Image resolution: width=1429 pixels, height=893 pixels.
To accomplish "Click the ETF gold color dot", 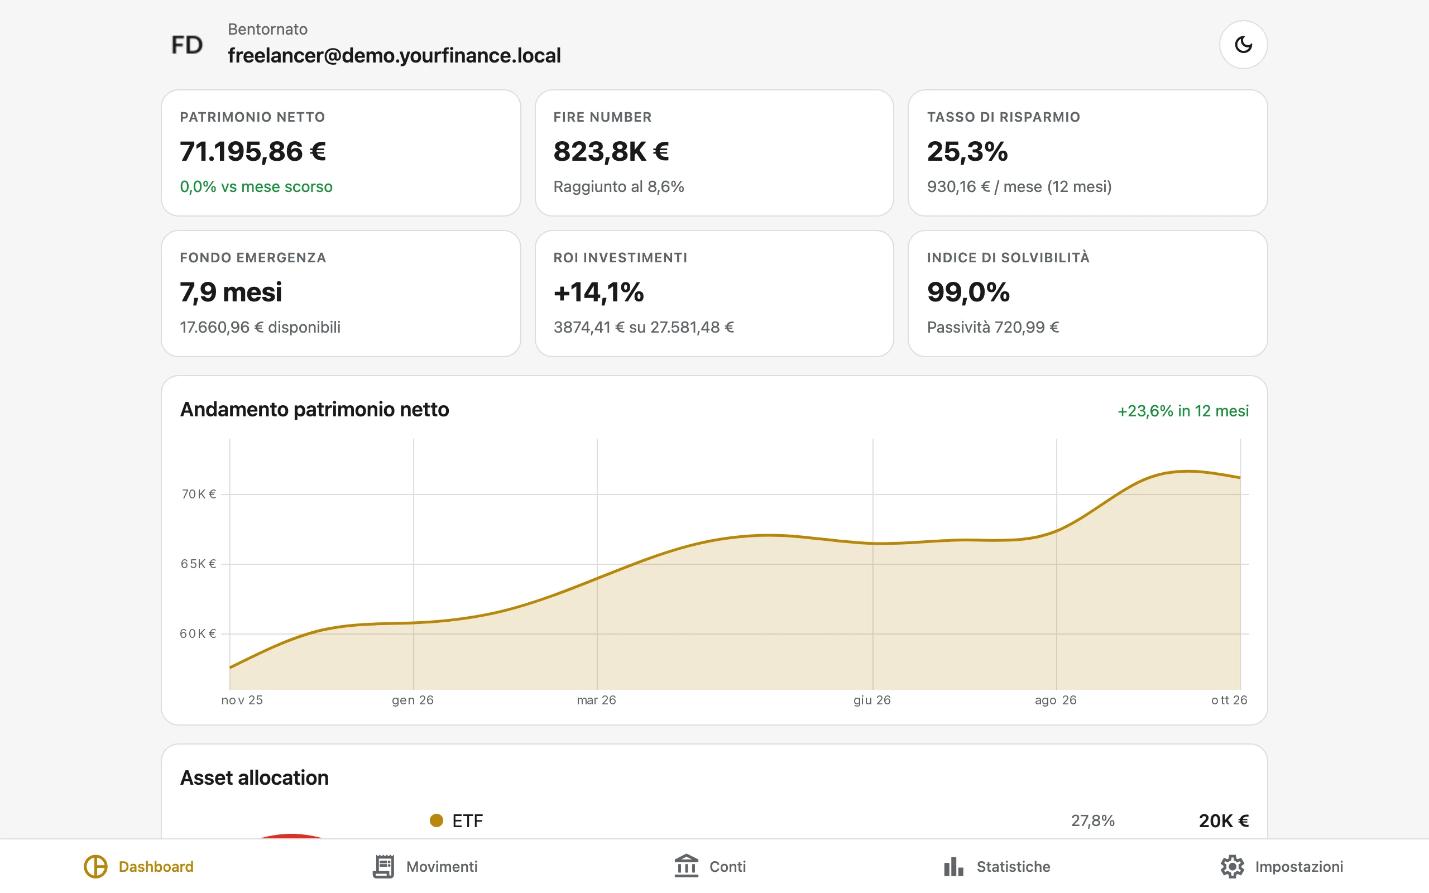I will [x=436, y=820].
